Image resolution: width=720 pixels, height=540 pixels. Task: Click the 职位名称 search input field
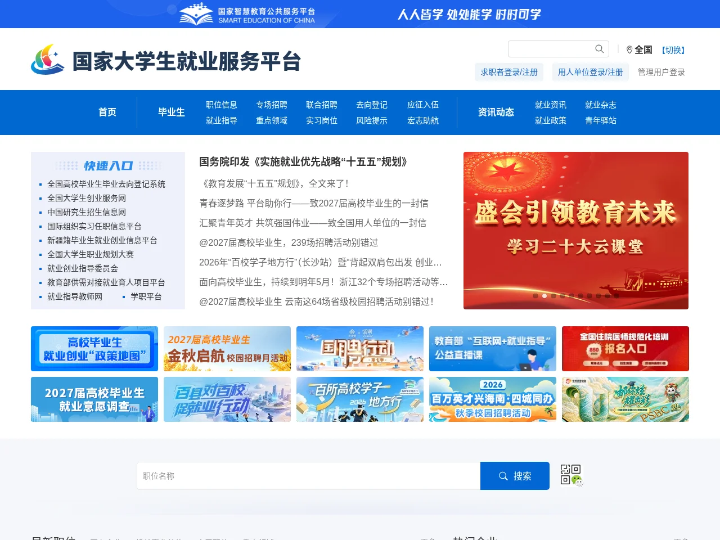coord(309,476)
